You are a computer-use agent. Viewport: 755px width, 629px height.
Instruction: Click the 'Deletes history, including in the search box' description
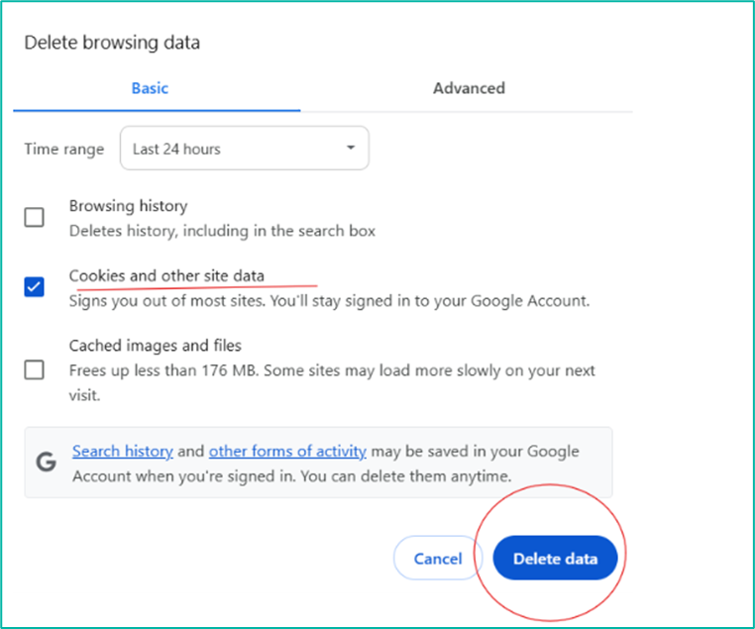(x=222, y=231)
